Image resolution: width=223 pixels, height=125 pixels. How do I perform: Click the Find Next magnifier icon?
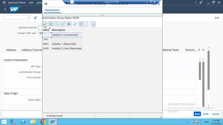point(63,24)
